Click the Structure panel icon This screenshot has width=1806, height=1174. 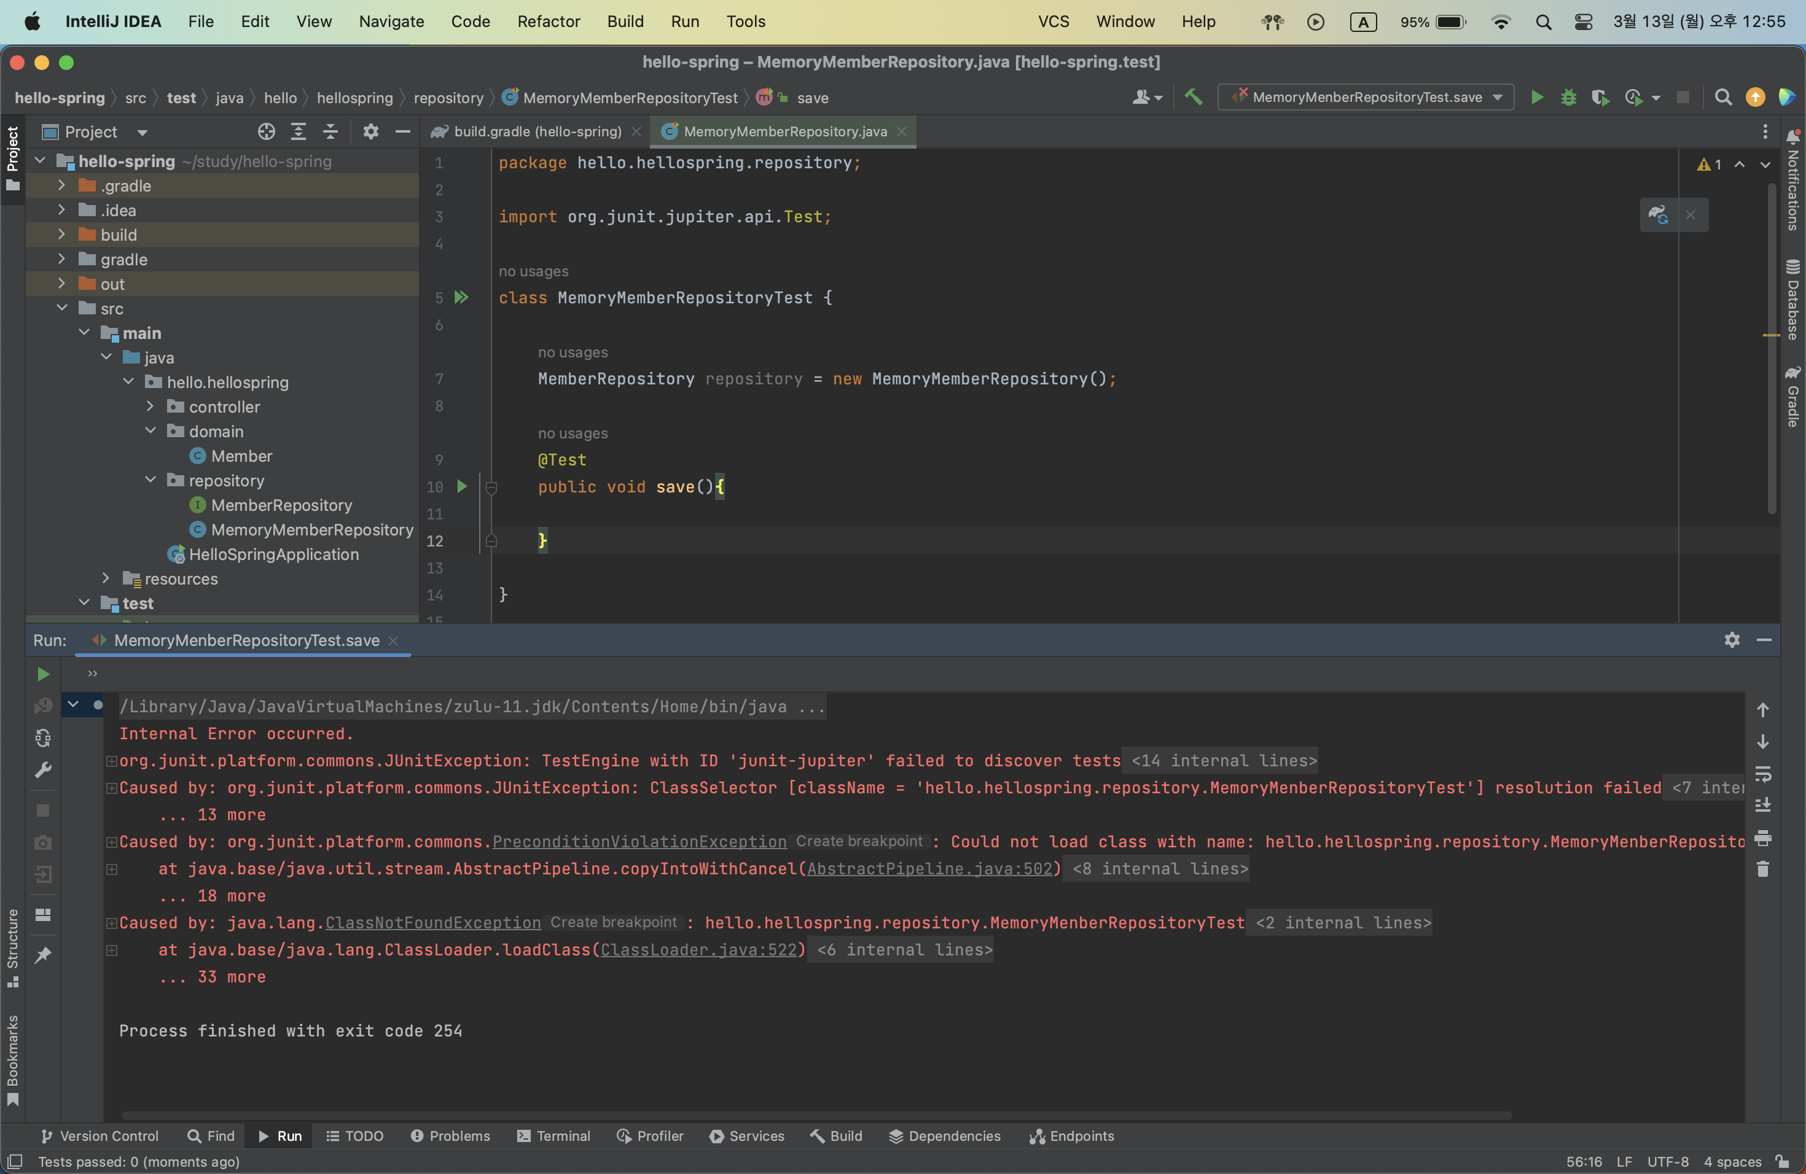point(12,954)
